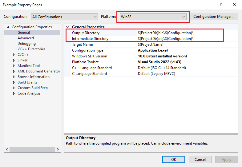The width and height of the screenshot is (242, 167).
Task: Select the Advanced tree item
Action: (26, 38)
